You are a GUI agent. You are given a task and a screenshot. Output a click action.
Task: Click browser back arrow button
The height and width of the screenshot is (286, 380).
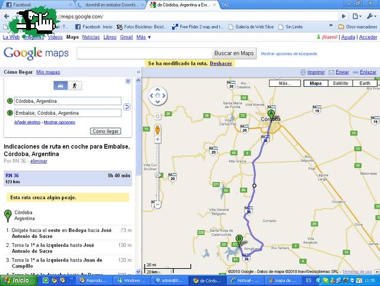7,16
